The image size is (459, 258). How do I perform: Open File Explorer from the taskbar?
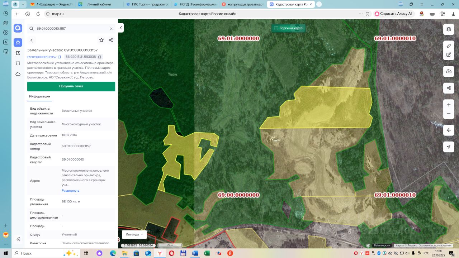(x=124, y=253)
